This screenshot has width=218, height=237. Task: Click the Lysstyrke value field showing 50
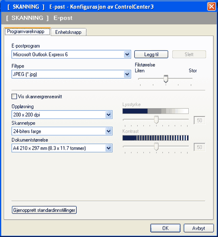coord(199,120)
